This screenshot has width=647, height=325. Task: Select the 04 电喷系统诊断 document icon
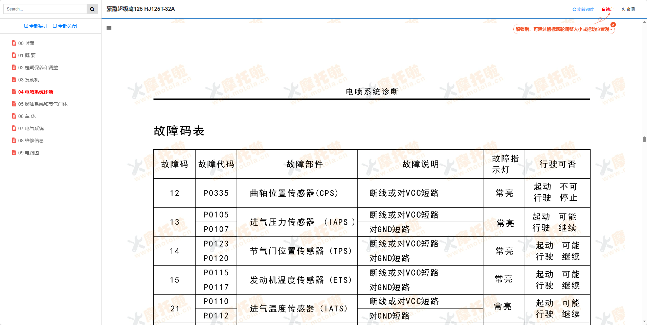[x=14, y=91]
